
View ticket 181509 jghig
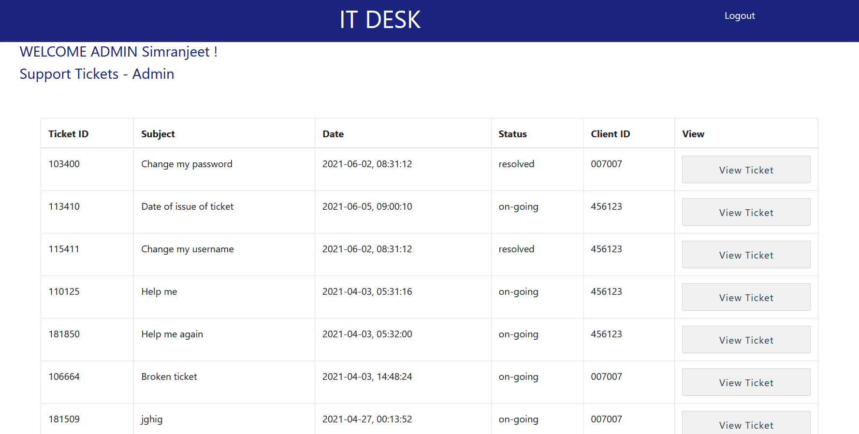coord(746,422)
